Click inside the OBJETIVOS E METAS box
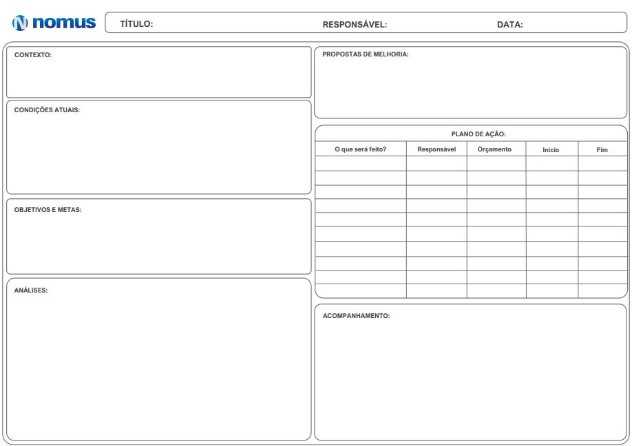 click(159, 237)
